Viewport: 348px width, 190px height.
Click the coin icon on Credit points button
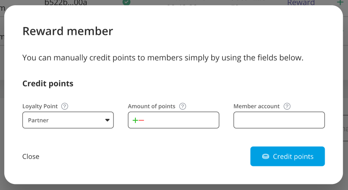[x=266, y=156]
